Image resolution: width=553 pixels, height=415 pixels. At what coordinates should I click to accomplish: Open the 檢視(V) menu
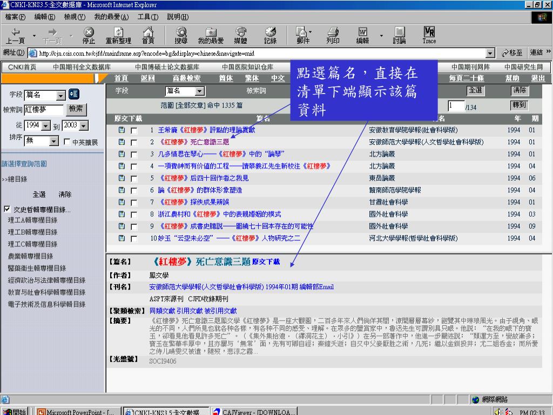coord(75,17)
